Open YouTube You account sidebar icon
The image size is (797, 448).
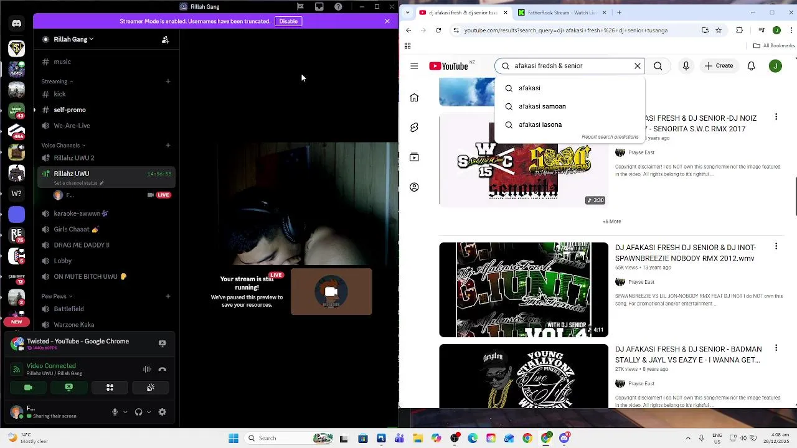414,187
